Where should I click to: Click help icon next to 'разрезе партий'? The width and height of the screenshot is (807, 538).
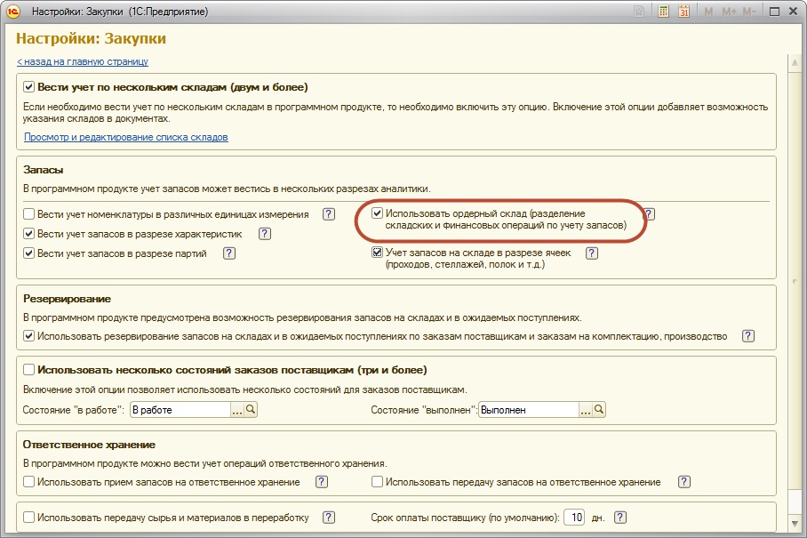[x=229, y=253]
